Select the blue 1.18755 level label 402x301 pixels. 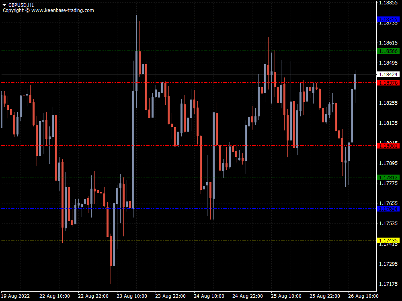pyautogui.click(x=388, y=19)
